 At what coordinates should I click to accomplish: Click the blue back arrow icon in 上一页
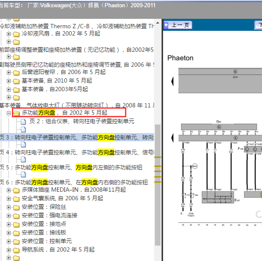point(166,25)
